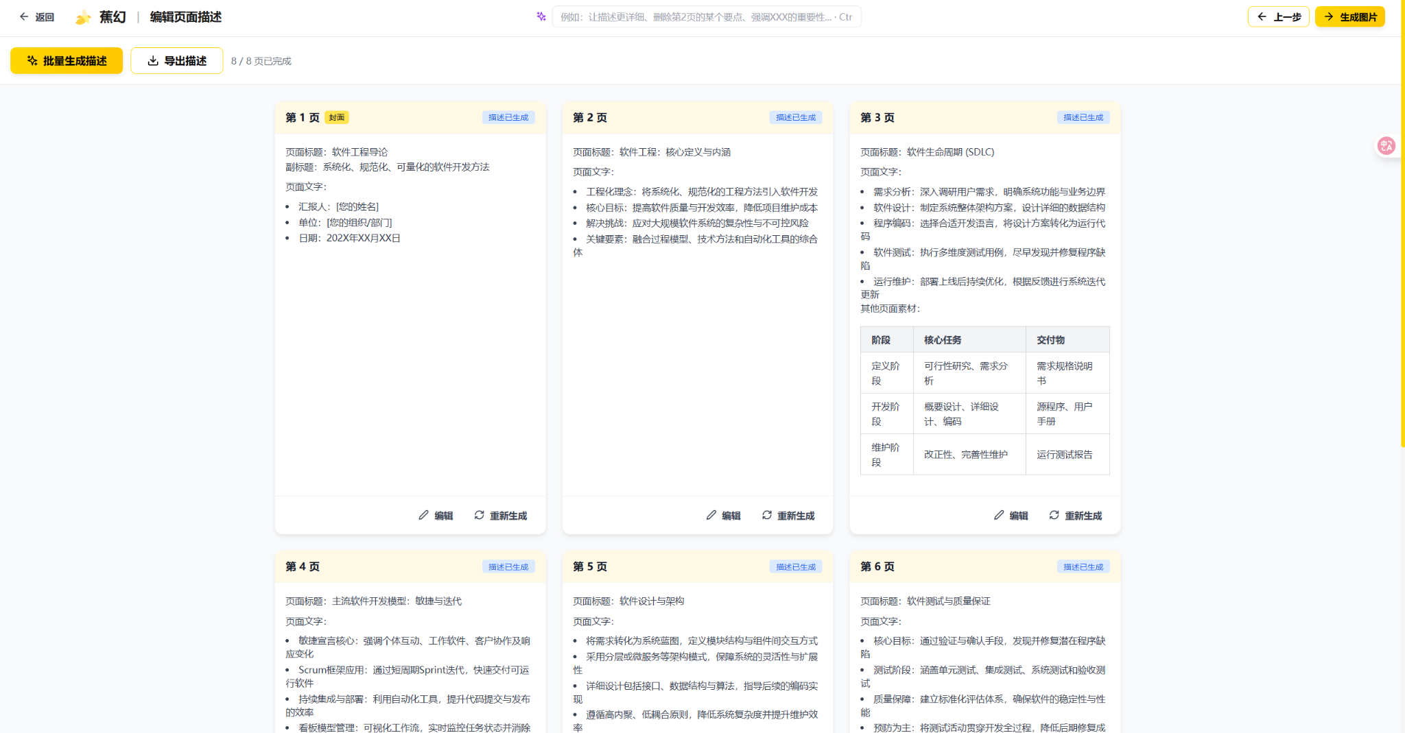This screenshot has width=1405, height=733.
Task: Focus the AI description modification input field
Action: tap(706, 17)
